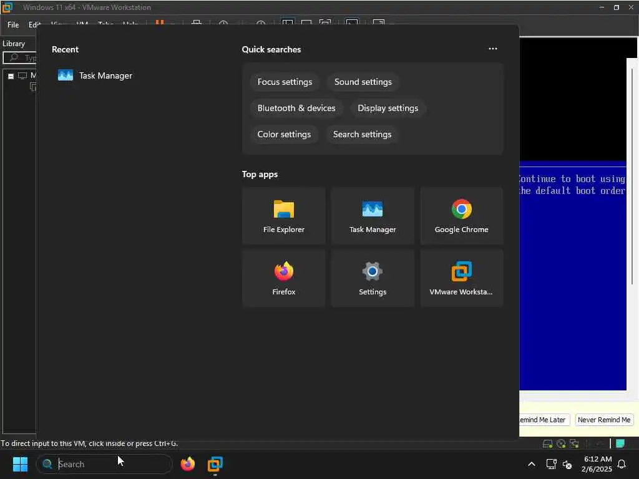639x479 pixels.
Task: Click the VMware network adapter status icon
Action: pyautogui.click(x=574, y=443)
